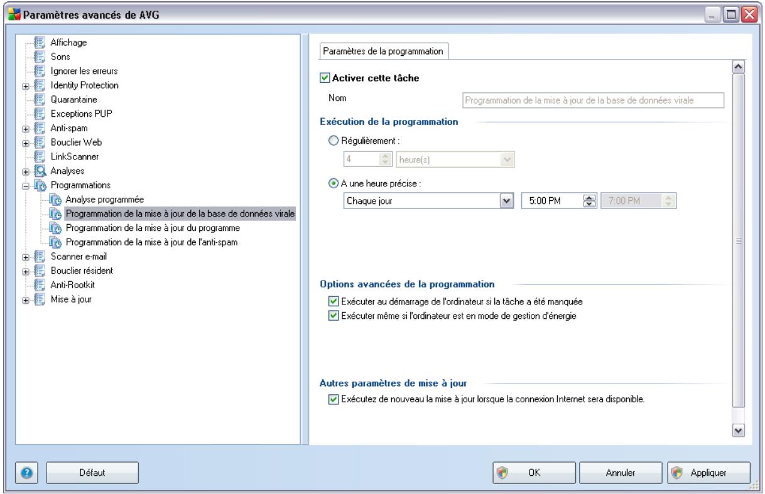765x494 pixels.
Task: Switch to Paramètres de la programmation tab
Action: pyautogui.click(x=383, y=51)
